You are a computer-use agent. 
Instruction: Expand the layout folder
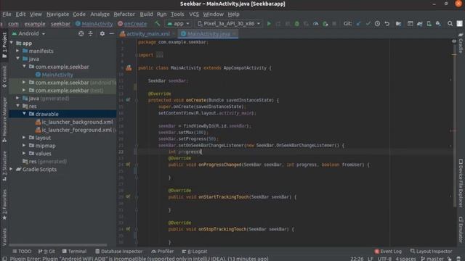[24, 138]
